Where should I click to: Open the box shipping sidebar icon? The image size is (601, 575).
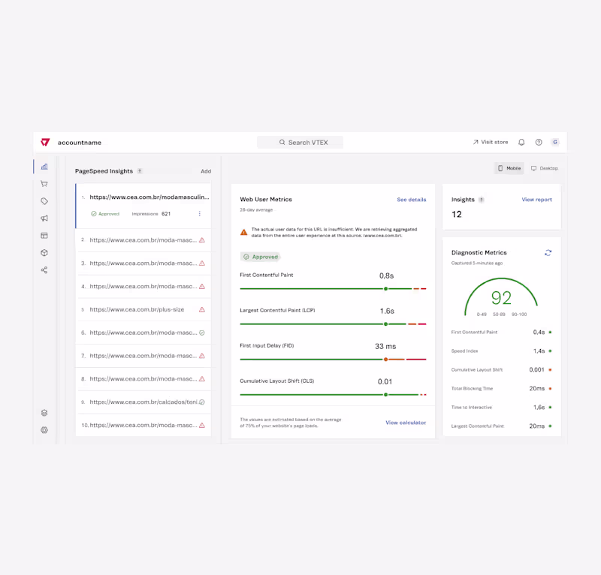(x=44, y=253)
